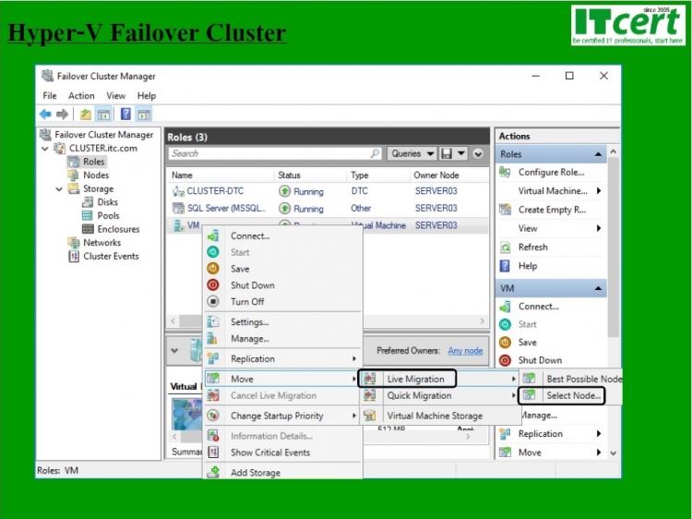Open the Queries dropdown
The image size is (692, 519).
[x=412, y=153]
